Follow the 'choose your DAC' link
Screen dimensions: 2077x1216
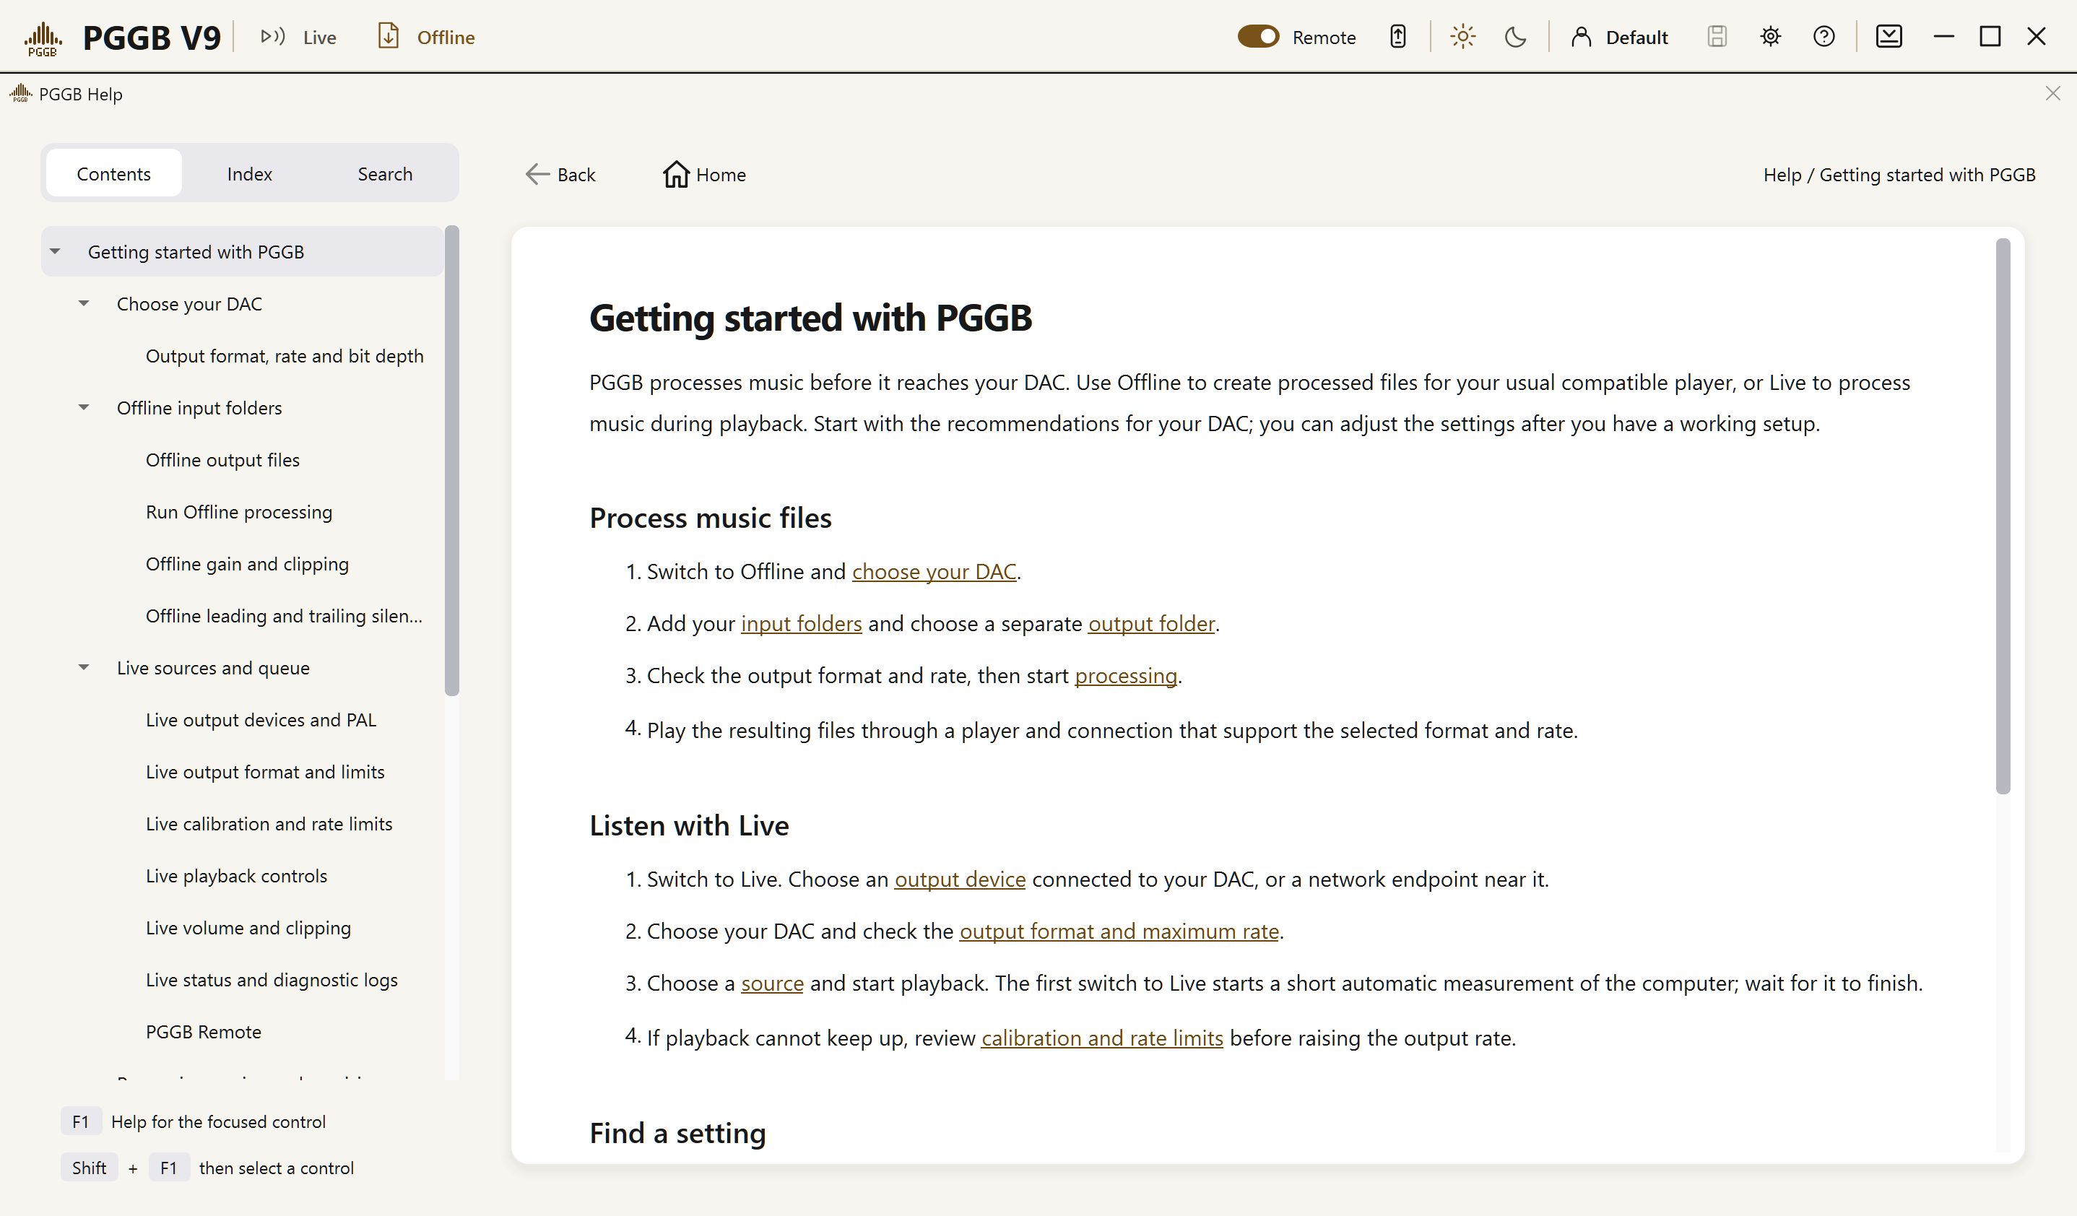tap(934, 572)
